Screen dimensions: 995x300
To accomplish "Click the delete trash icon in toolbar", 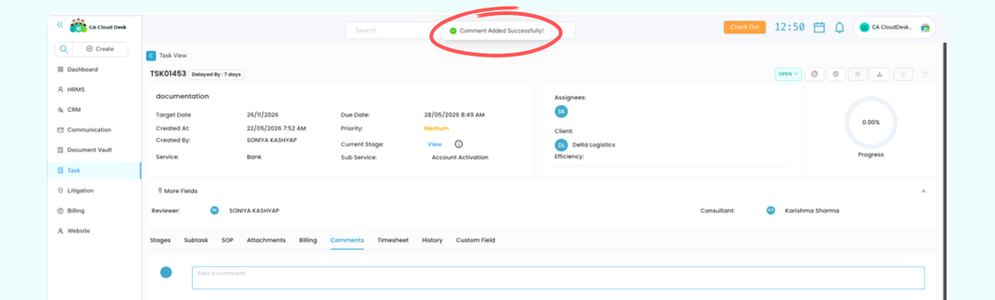I will [x=925, y=74].
